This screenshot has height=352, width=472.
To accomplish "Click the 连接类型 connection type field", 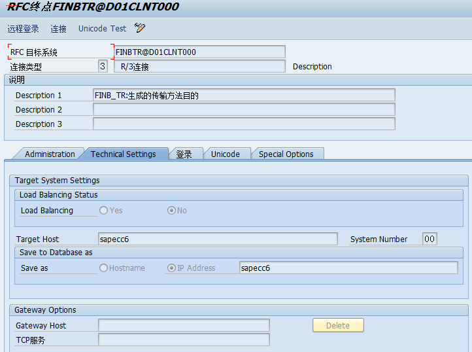I will (x=103, y=66).
